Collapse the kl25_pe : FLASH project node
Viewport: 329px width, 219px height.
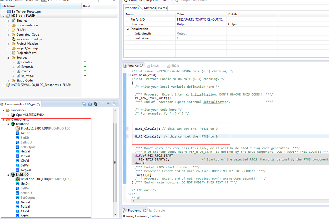point(3,16)
